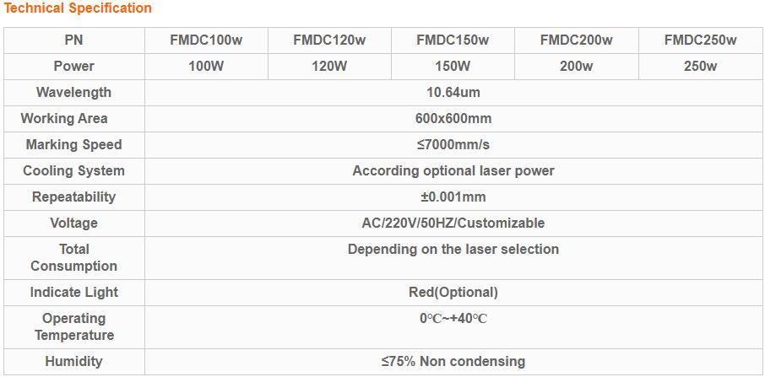Select the ±0.001mm repeatability value

(453, 197)
